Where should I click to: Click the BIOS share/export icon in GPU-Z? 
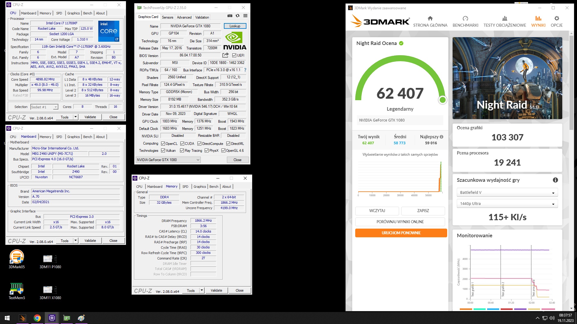point(225,55)
